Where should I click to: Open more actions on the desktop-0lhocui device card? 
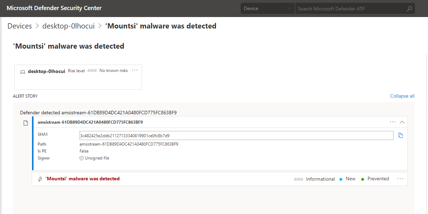click(x=135, y=70)
